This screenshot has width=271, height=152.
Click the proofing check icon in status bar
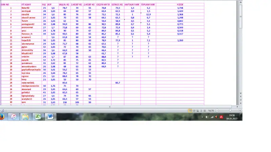(3, 111)
